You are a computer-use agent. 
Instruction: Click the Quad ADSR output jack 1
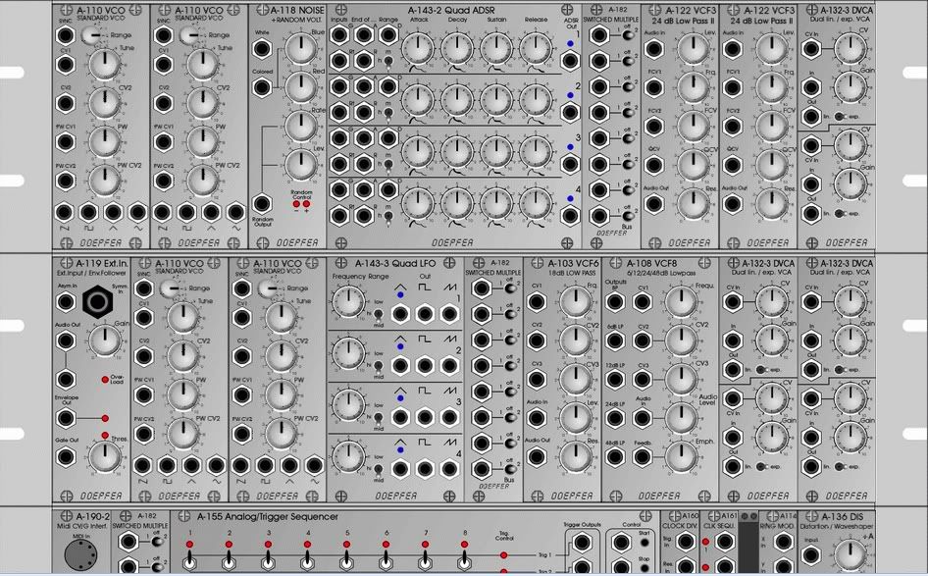[570, 61]
